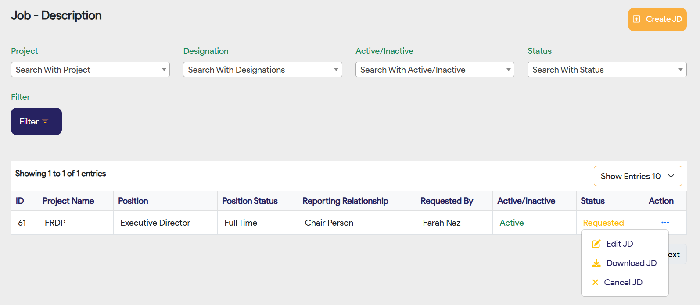Click the download arrow icon beside Download JD

click(596, 263)
